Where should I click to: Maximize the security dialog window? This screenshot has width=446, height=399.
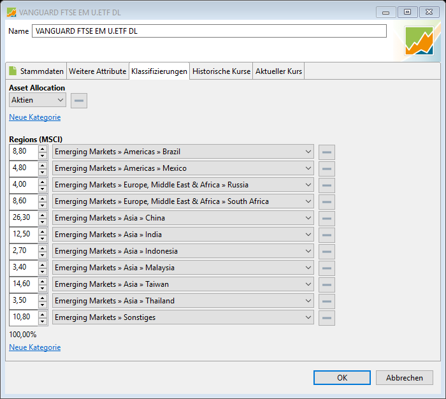(407, 12)
